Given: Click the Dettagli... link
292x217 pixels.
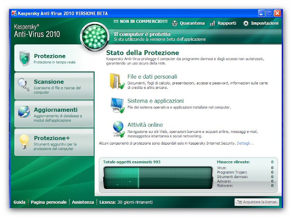Looking at the screenshot, I should [245, 143].
